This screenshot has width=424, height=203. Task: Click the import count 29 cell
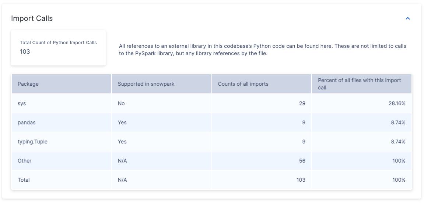pos(302,103)
